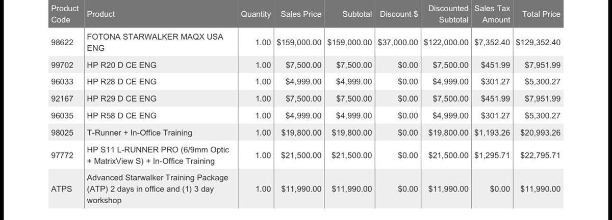Viewport: 612px width, 220px height.
Task: Click the Product Code column header
Action: point(65,14)
